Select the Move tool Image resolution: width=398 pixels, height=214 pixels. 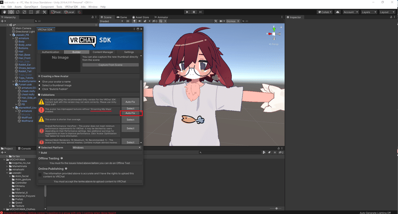click(11, 12)
